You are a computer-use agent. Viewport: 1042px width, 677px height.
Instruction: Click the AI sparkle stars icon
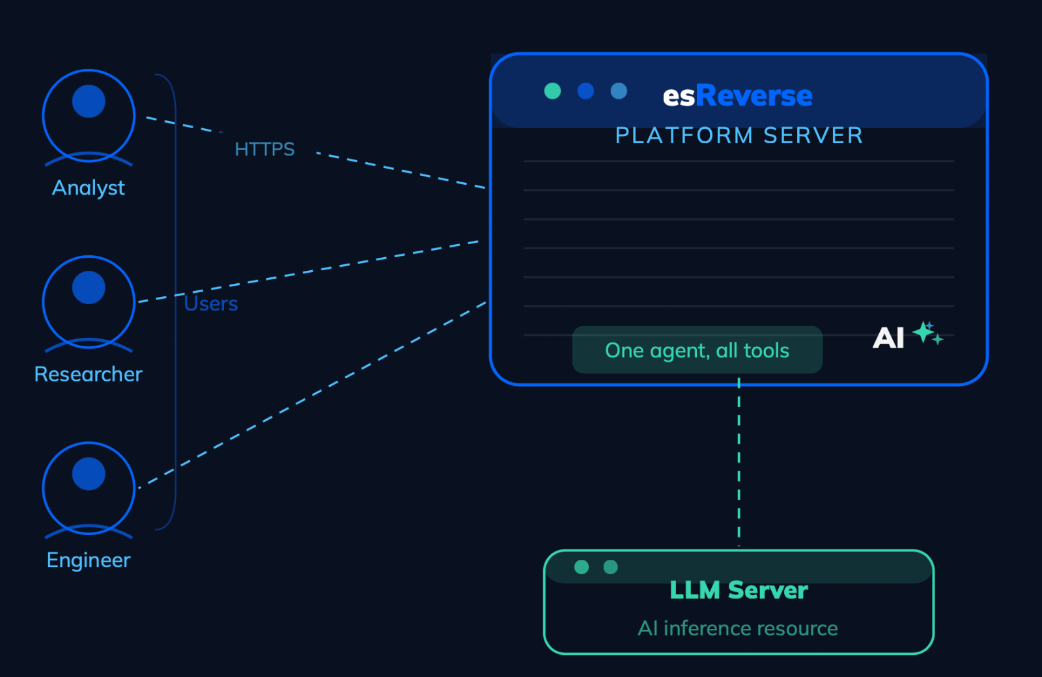tap(927, 333)
